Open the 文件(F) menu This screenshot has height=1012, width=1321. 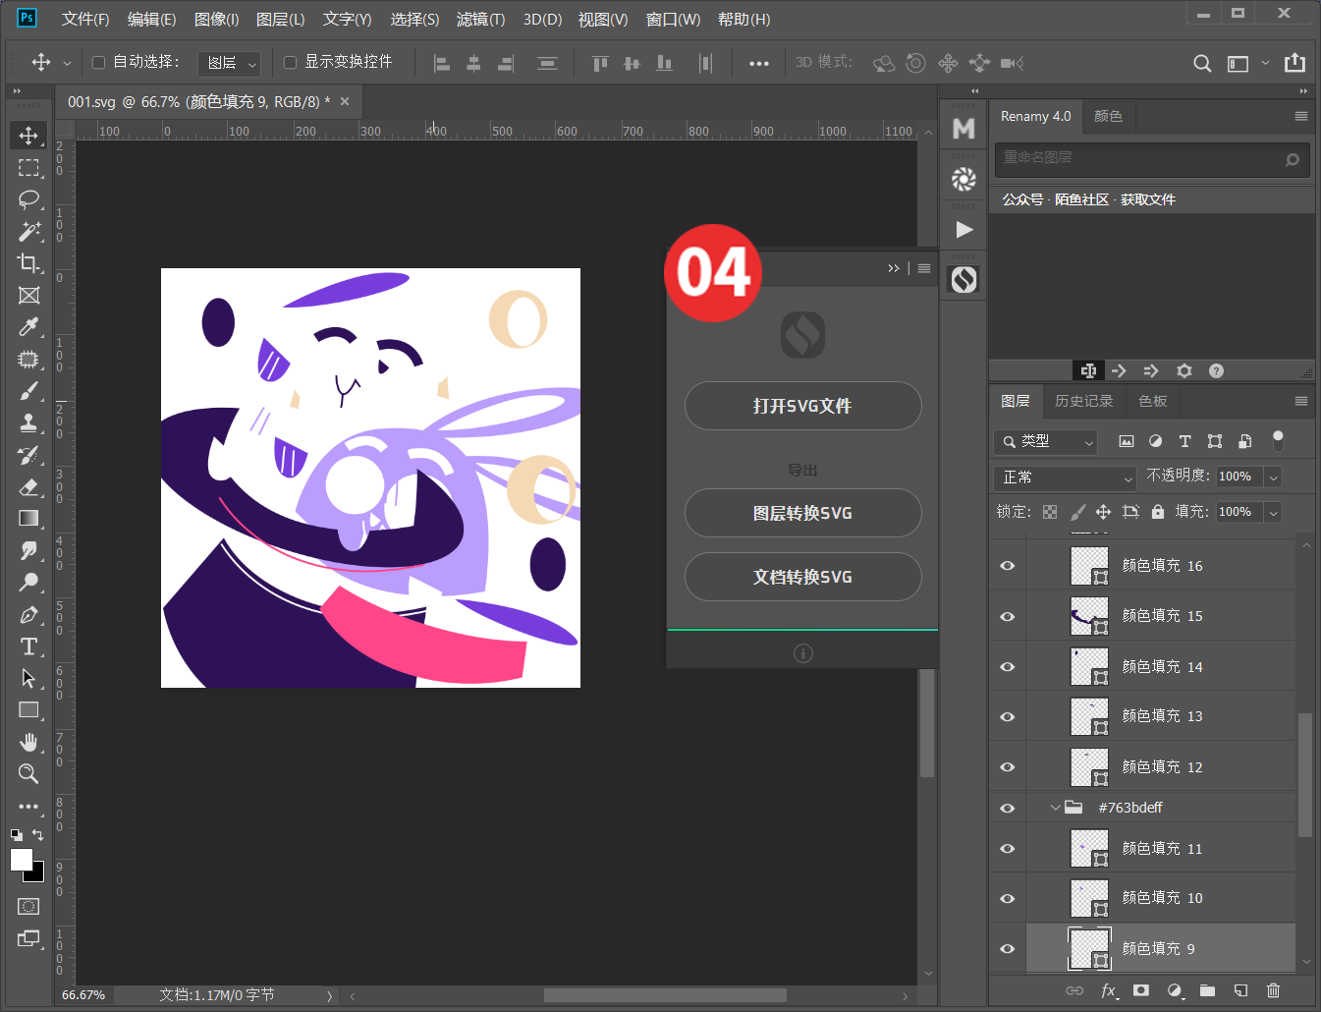(85, 20)
